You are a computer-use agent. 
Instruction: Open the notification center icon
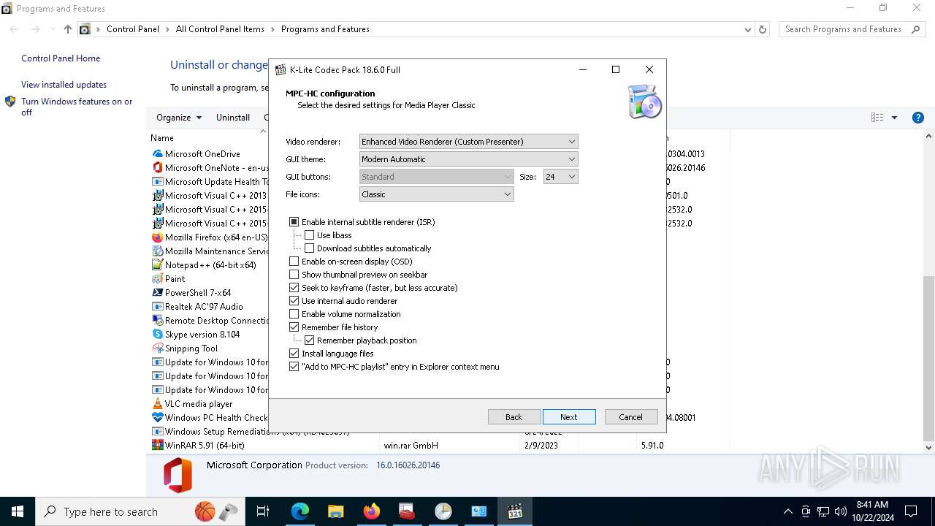pyautogui.click(x=911, y=511)
